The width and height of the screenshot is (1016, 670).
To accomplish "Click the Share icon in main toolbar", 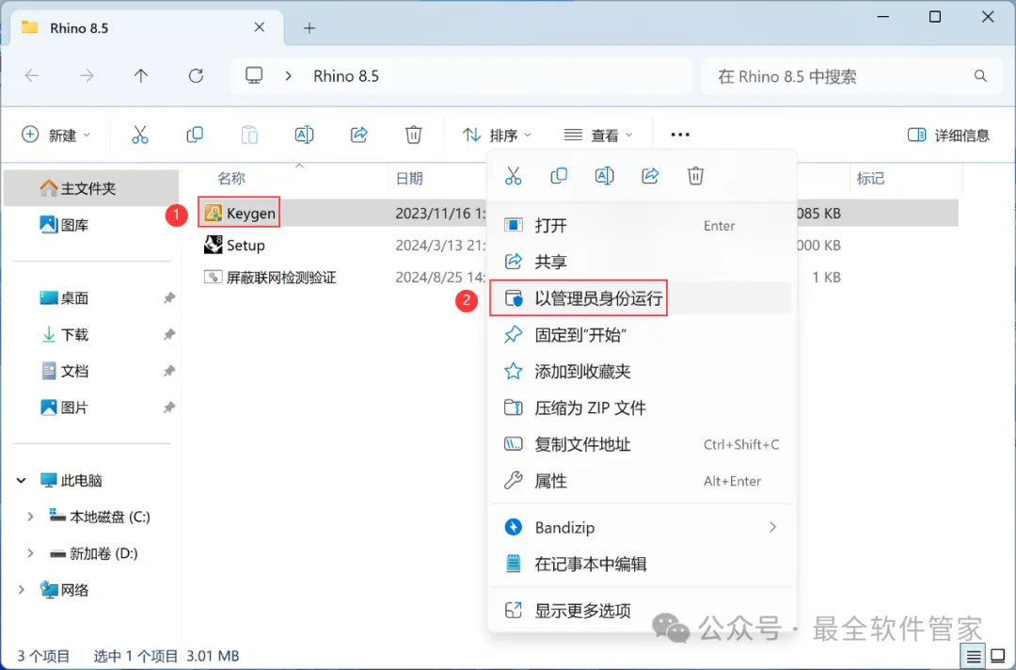I will pyautogui.click(x=359, y=135).
